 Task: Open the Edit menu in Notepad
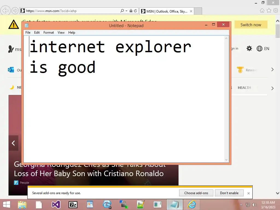[x=37, y=33]
